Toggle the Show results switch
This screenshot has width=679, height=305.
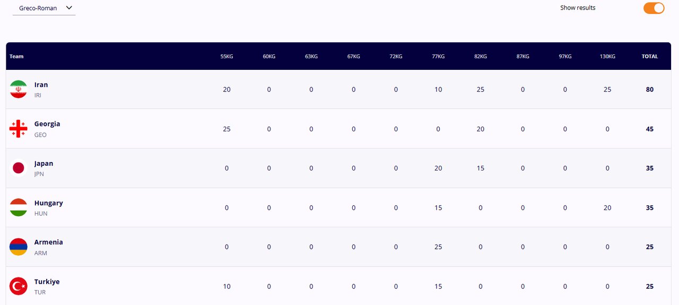pyautogui.click(x=654, y=8)
